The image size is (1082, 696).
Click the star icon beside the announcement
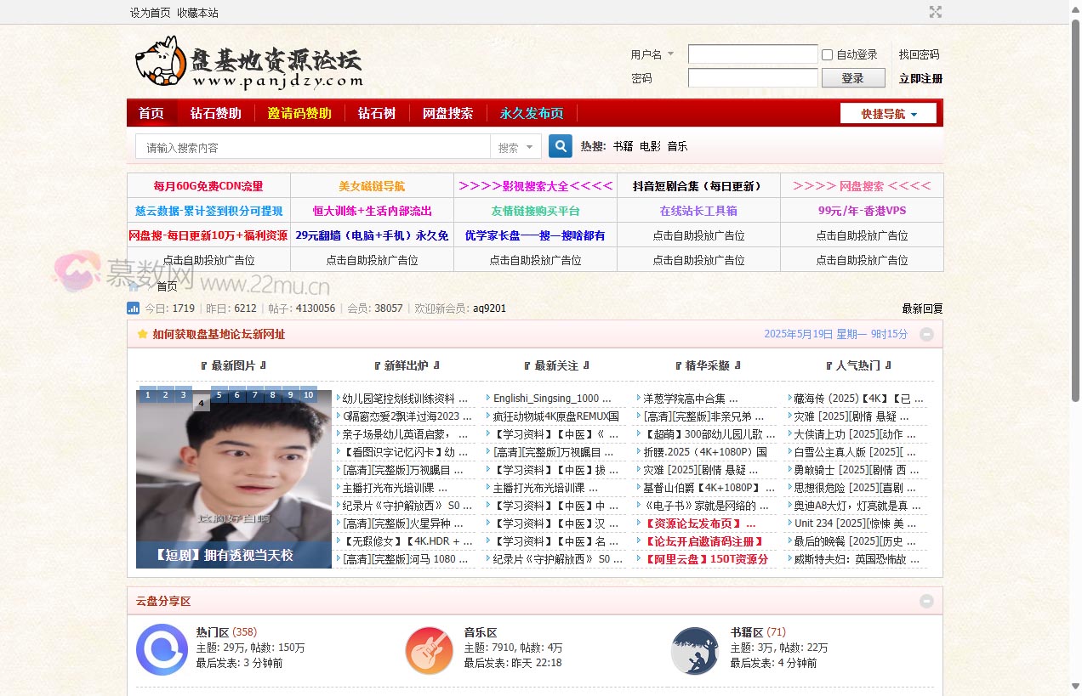[x=142, y=334]
